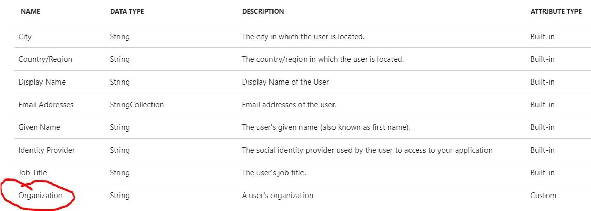Click Built-in type in City row
This screenshot has height=211, width=591.
point(542,37)
